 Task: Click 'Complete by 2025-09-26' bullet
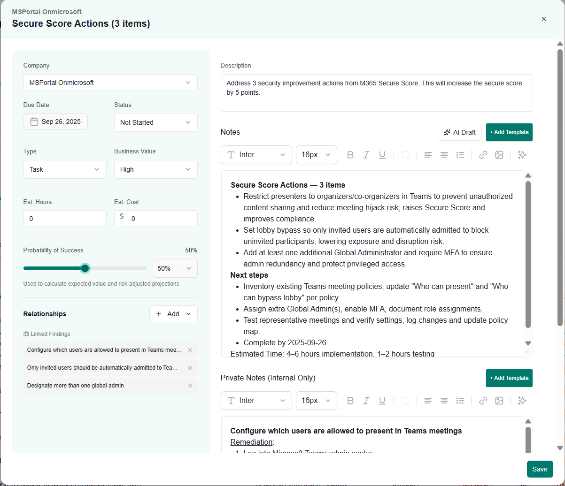[285, 343]
